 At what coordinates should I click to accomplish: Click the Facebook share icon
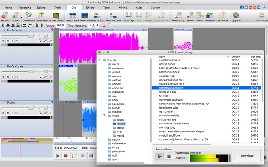point(242,8)
